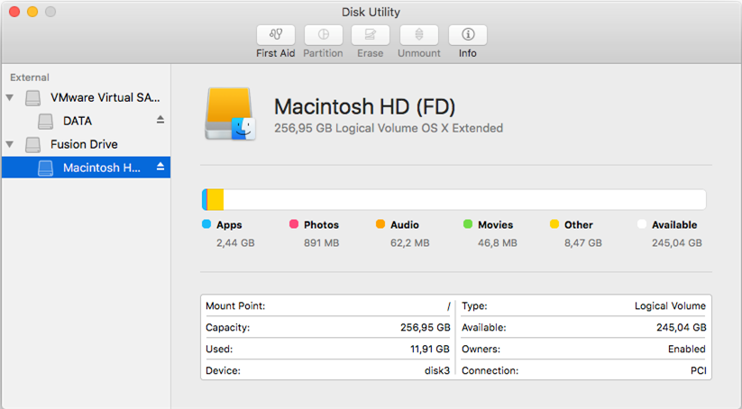The image size is (742, 409).
Task: Click the large Macintosh HD Finder drive icon
Action: [x=231, y=114]
